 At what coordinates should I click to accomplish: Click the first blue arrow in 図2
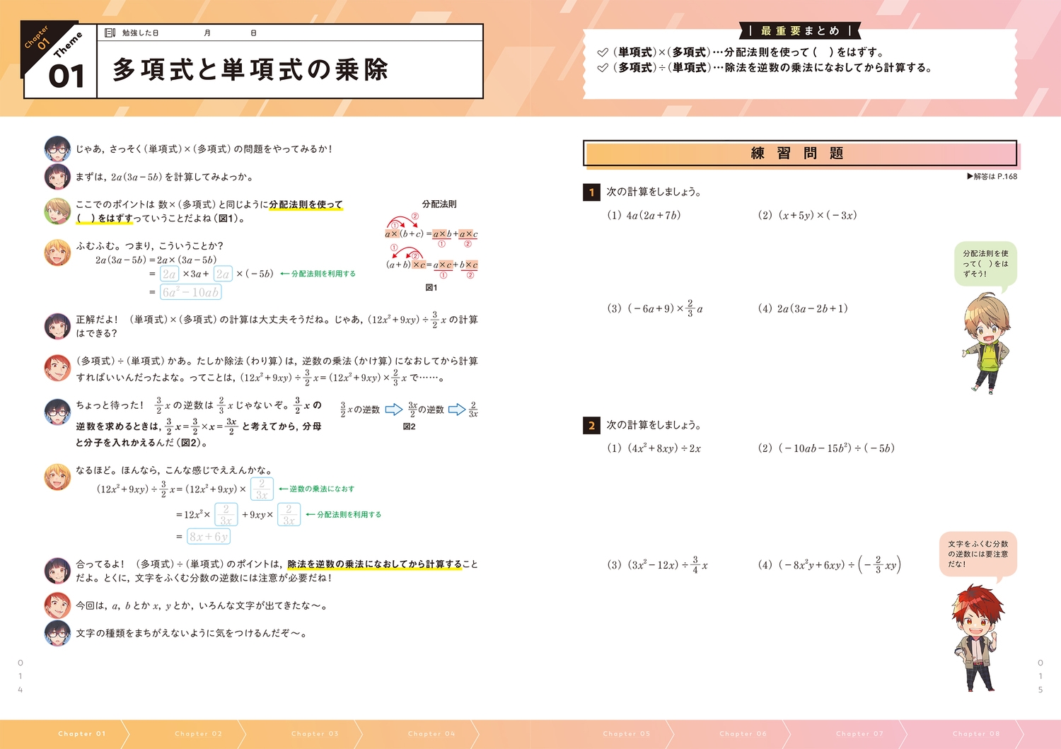pos(393,410)
